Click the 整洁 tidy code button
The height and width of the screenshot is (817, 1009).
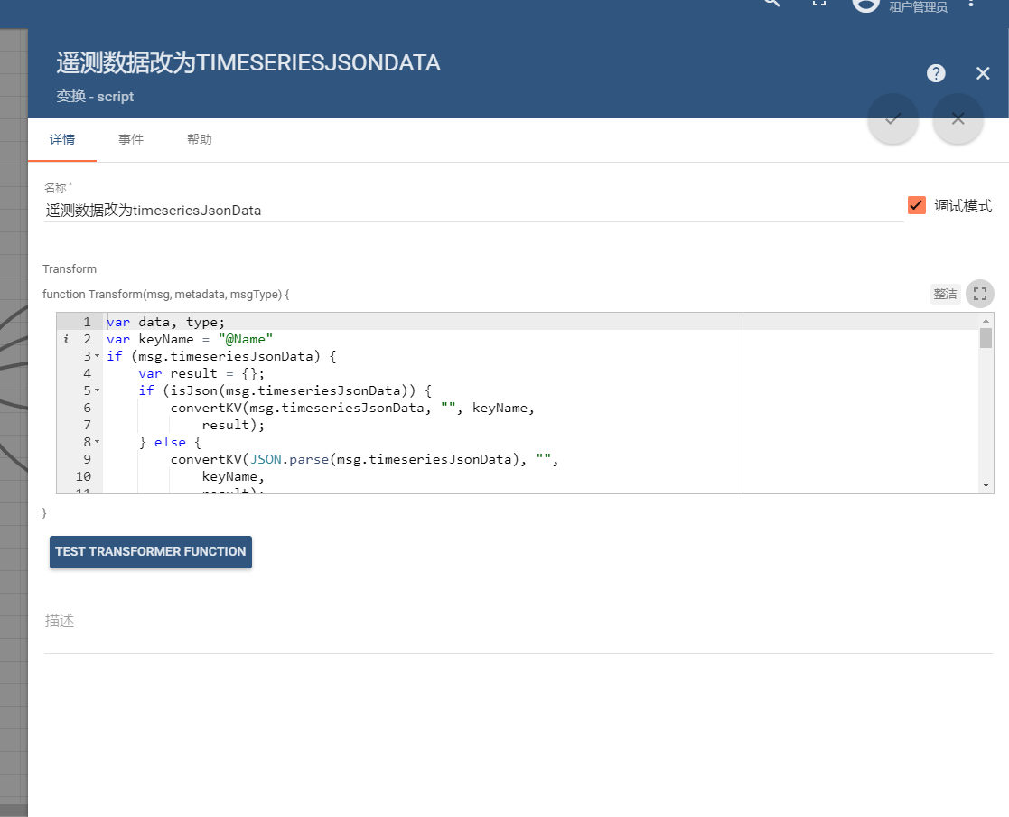click(945, 295)
